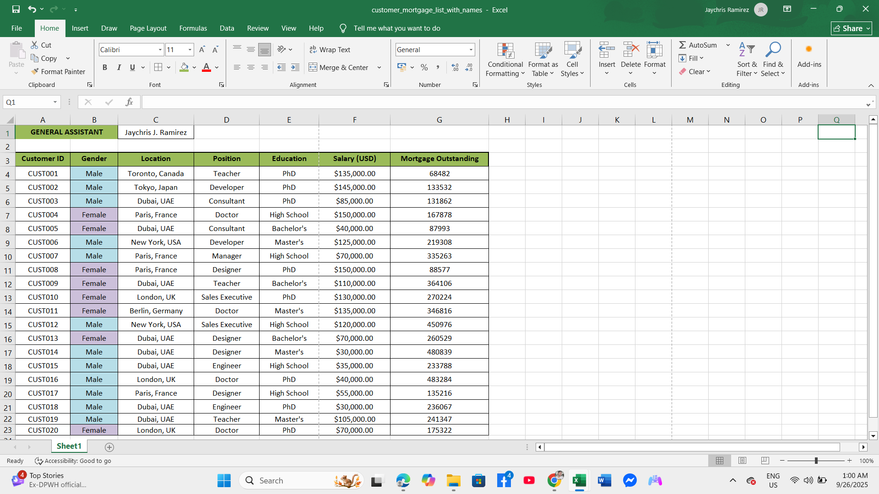Click the Conditional Formatting icon
879x494 pixels.
[x=505, y=51]
